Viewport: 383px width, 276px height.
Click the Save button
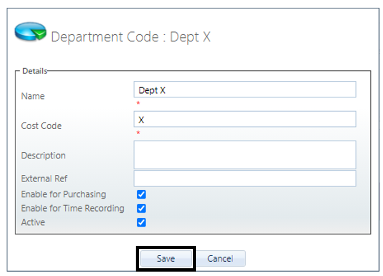pos(166,258)
